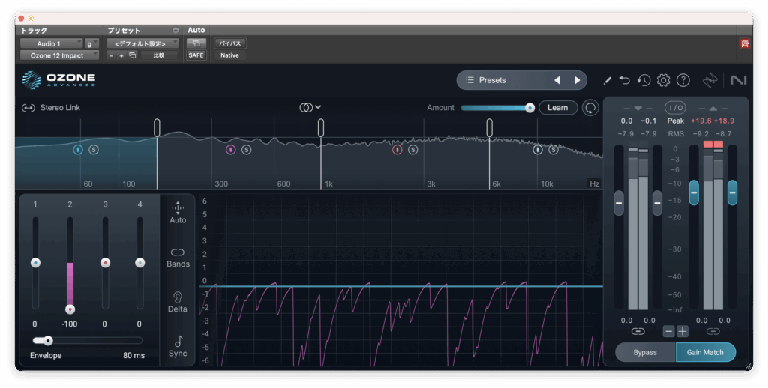Click the help question mark icon
Screen dimensions: 768x388
click(x=682, y=80)
